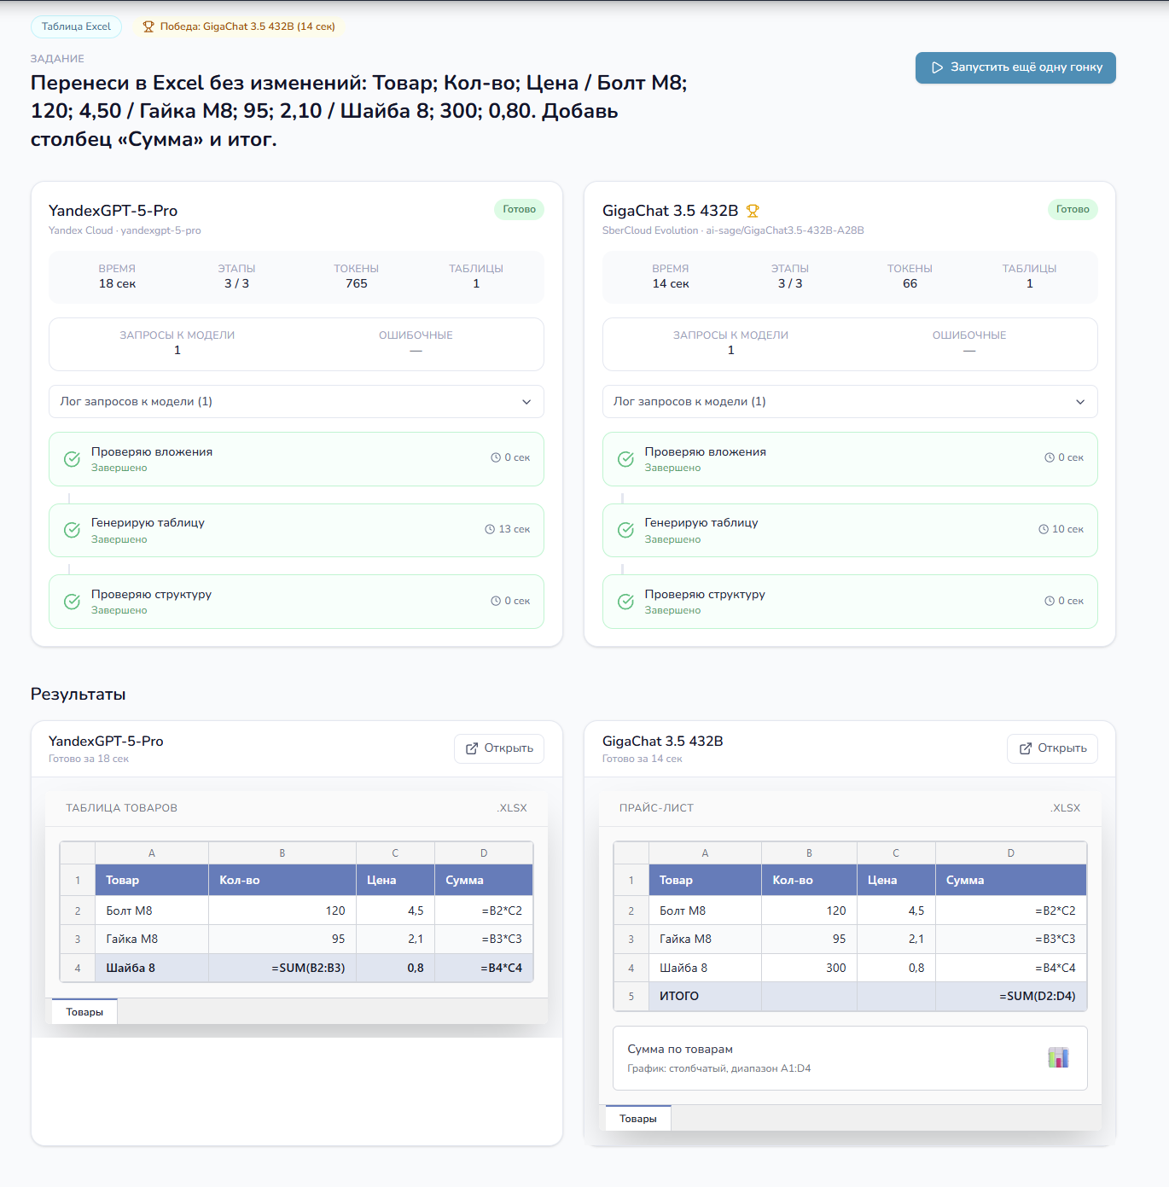Click external-link icon in YandexGPT Открыть button

(472, 748)
